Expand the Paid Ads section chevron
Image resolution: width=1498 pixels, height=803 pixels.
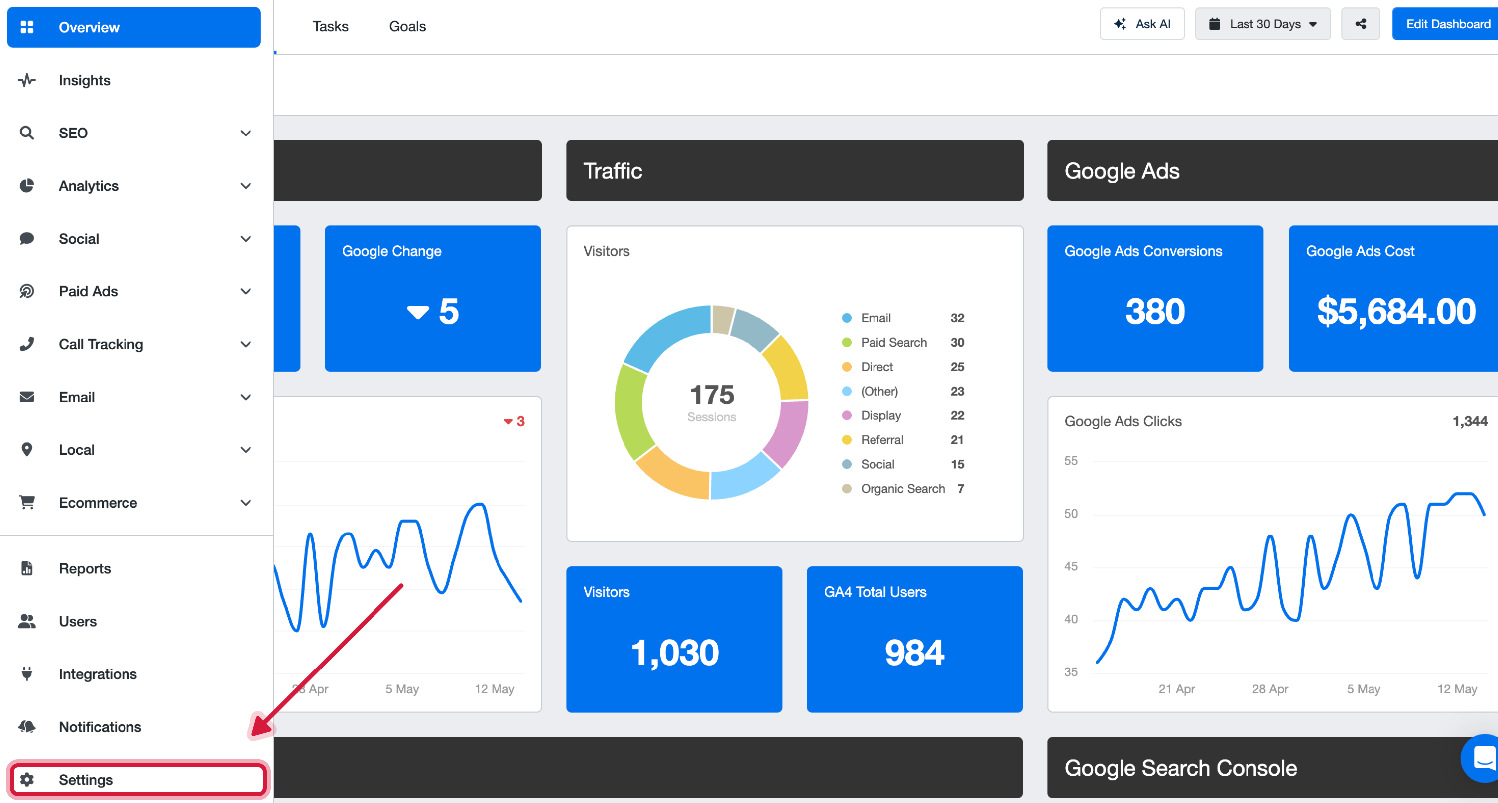[x=246, y=291]
